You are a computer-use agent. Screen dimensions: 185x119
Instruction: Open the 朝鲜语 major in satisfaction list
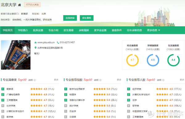[x=10, y=89]
